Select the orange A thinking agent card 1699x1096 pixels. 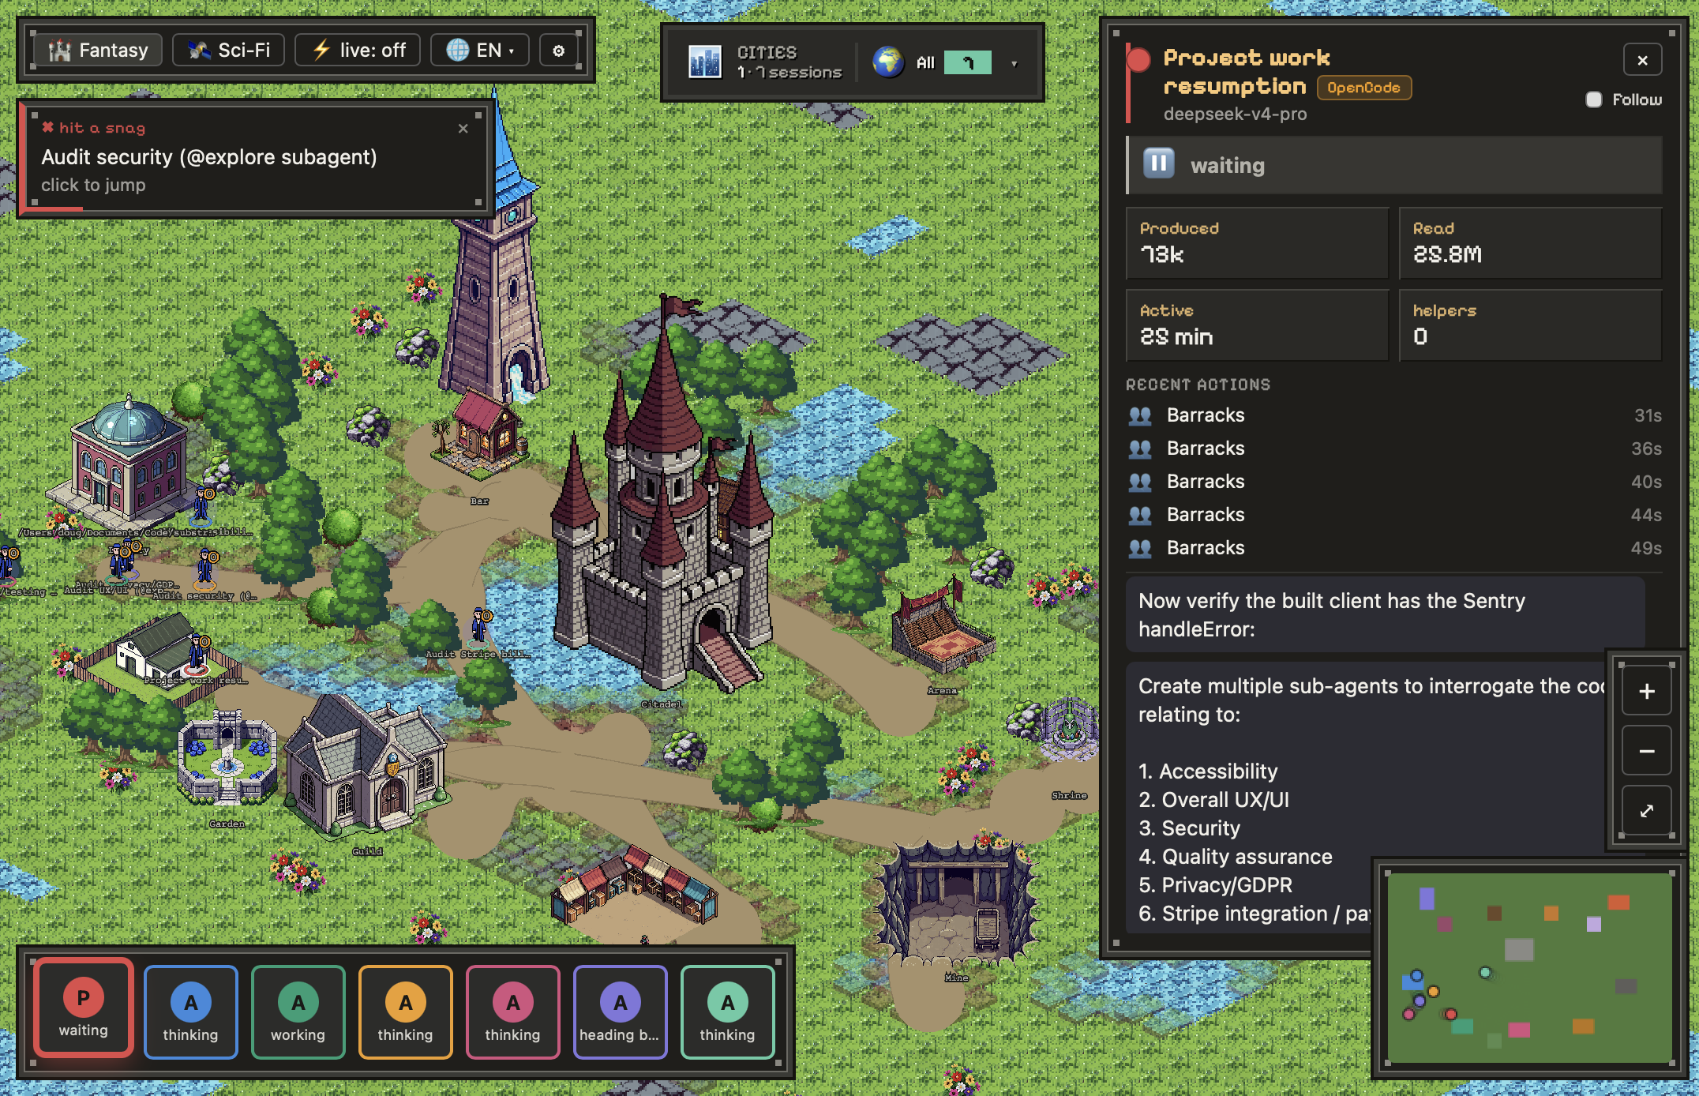(405, 1012)
